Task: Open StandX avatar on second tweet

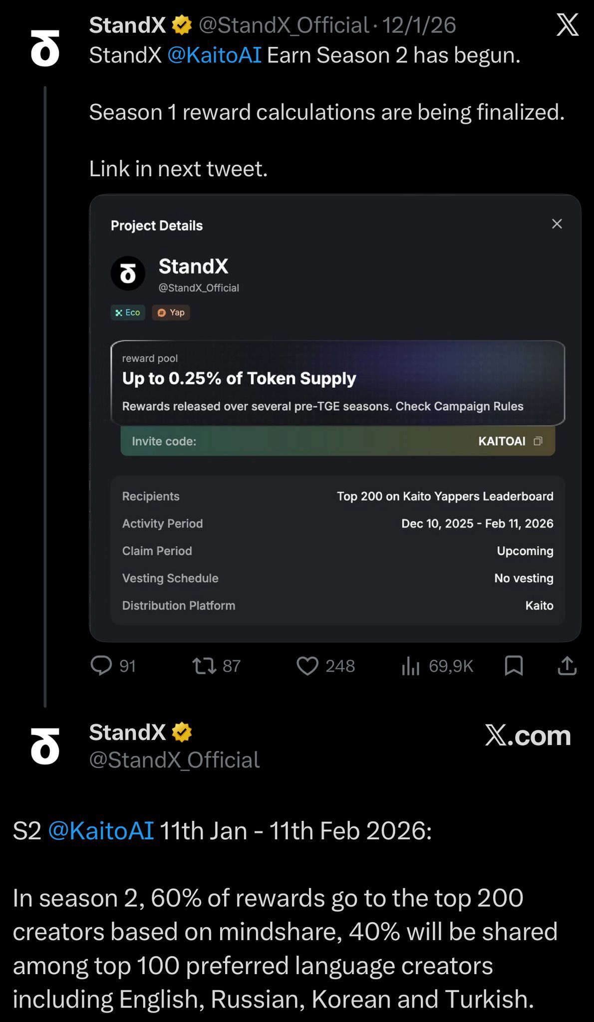Action: click(45, 746)
